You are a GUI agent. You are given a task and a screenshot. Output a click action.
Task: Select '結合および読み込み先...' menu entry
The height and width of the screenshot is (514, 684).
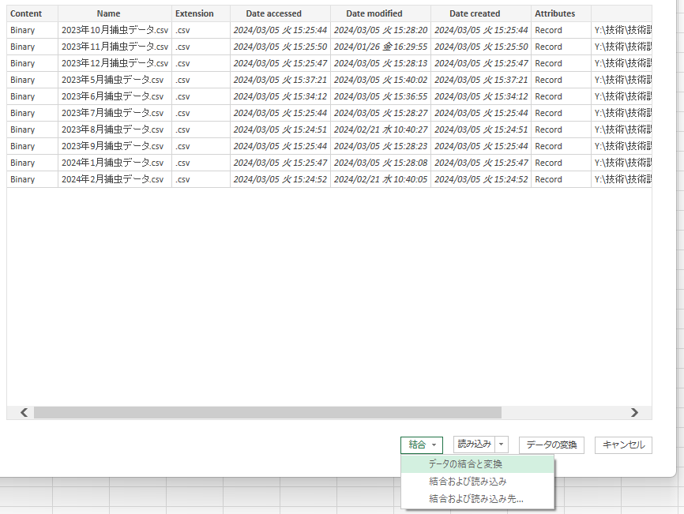(x=475, y=499)
